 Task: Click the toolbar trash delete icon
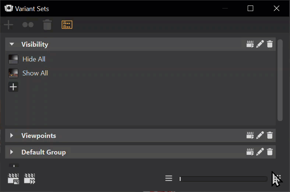[47, 25]
